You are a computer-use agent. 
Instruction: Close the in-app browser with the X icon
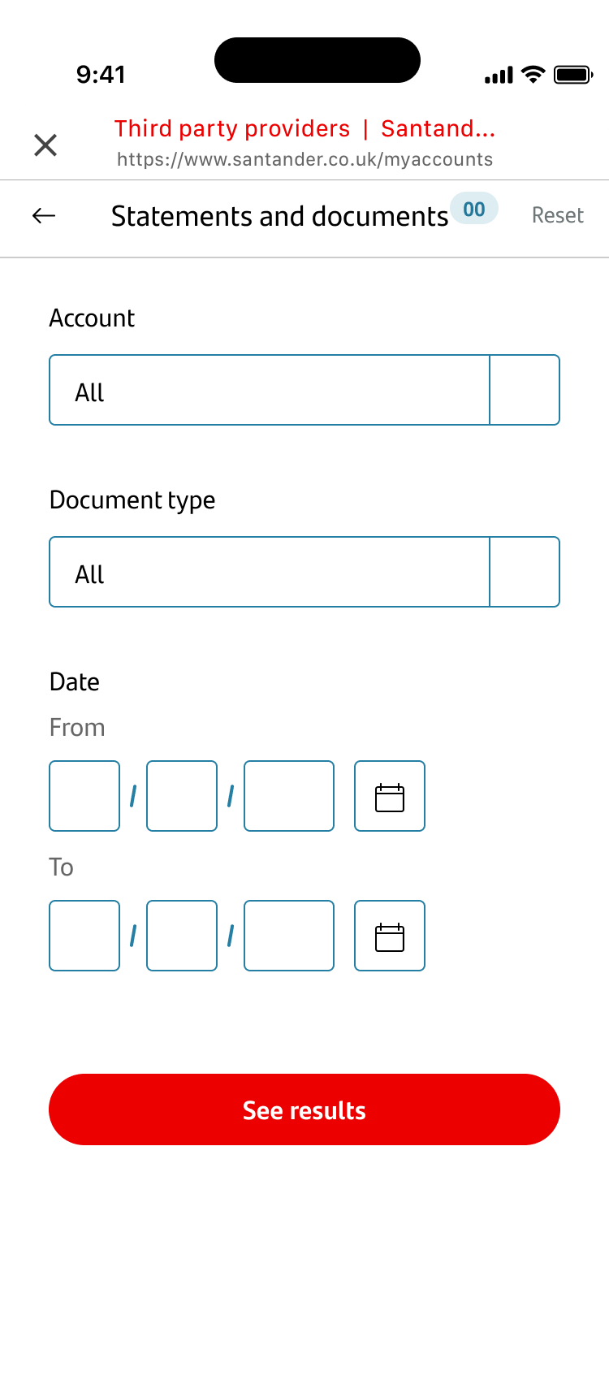pyautogui.click(x=45, y=145)
